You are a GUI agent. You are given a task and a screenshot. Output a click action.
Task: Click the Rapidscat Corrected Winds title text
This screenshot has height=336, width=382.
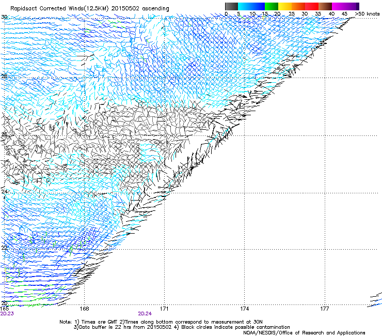90,8
